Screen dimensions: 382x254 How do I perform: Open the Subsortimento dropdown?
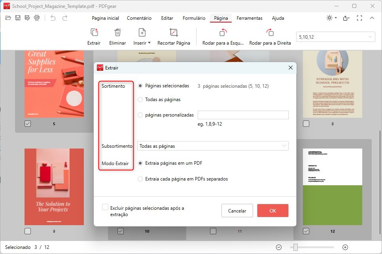212,146
